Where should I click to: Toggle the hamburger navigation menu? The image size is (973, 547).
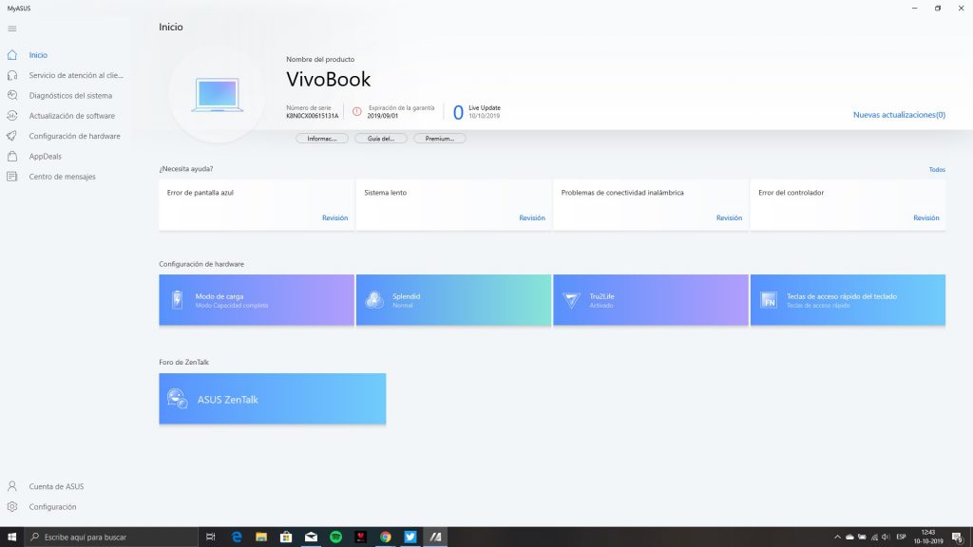point(11,28)
